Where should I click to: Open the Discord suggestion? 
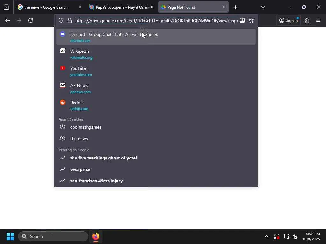[156, 37]
